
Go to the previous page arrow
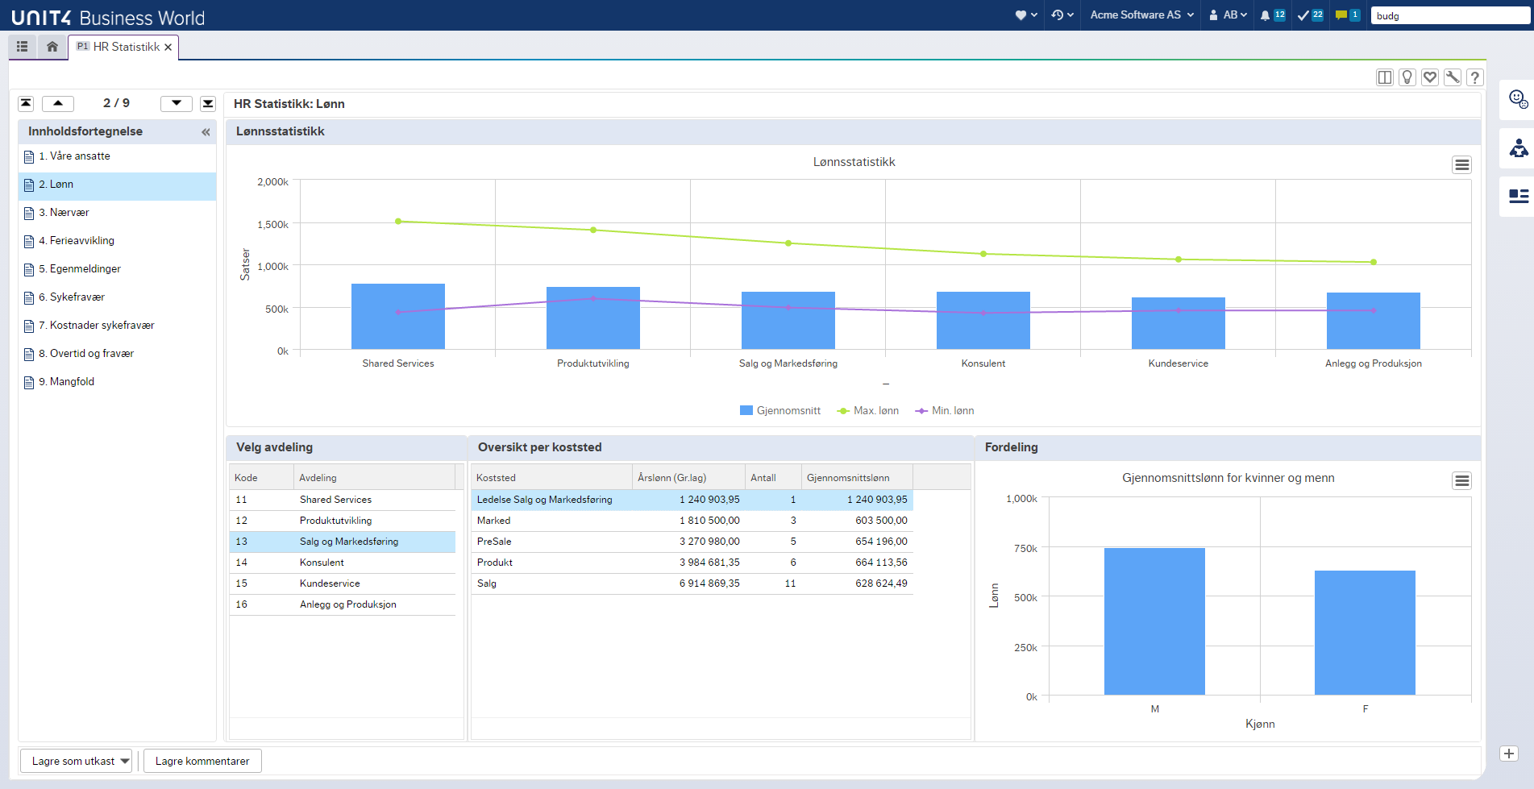pyautogui.click(x=58, y=103)
